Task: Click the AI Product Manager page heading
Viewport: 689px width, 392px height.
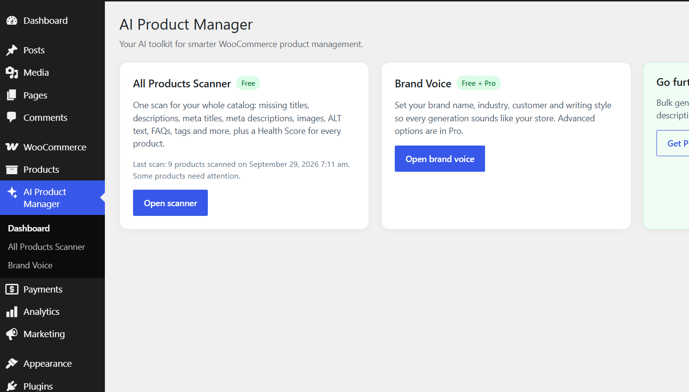Action: tap(186, 25)
